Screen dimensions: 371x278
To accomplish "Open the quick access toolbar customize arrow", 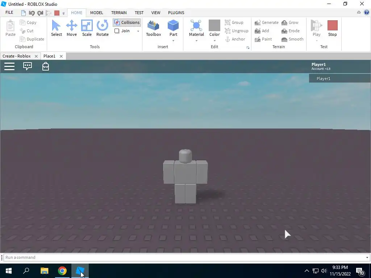I will (x=63, y=13).
